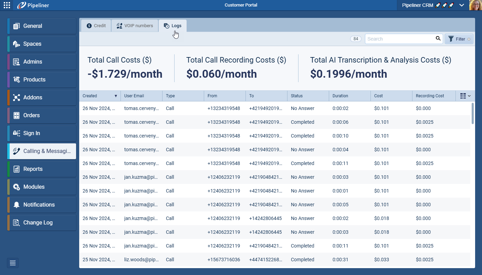Click the Pipeliner logo
This screenshot has width=482, height=275.
click(x=33, y=5)
